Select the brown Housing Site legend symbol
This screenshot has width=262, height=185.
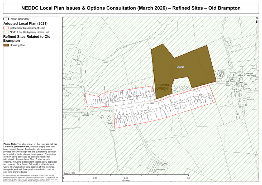(x=6, y=45)
